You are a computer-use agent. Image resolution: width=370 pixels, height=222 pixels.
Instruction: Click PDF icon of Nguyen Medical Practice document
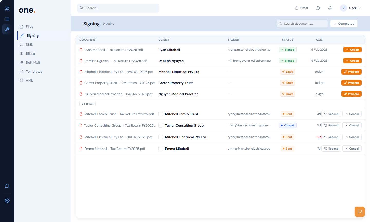(81, 94)
